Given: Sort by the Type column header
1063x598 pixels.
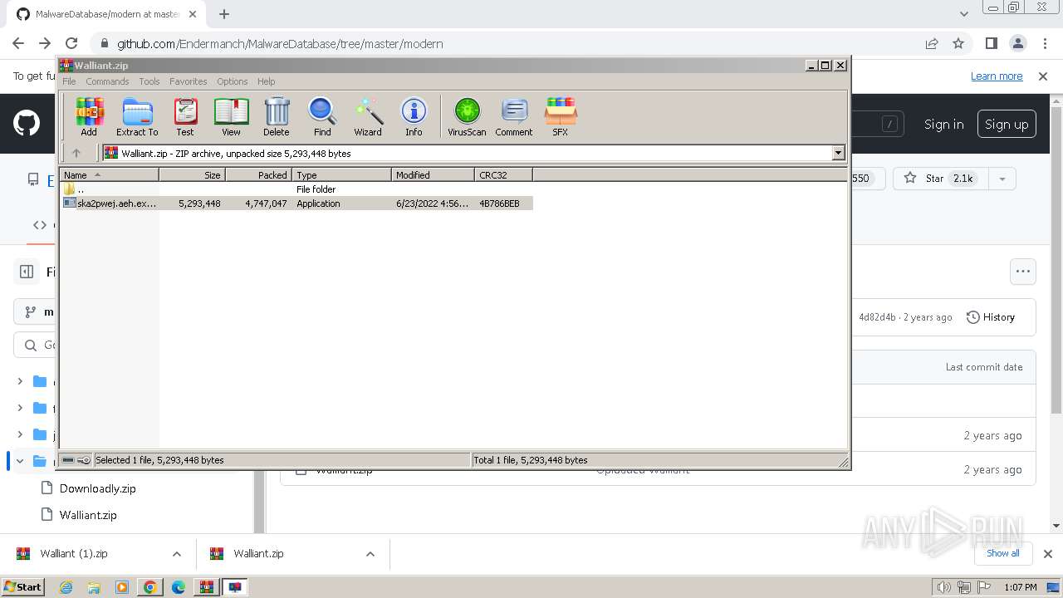Looking at the screenshot, I should click(x=341, y=175).
